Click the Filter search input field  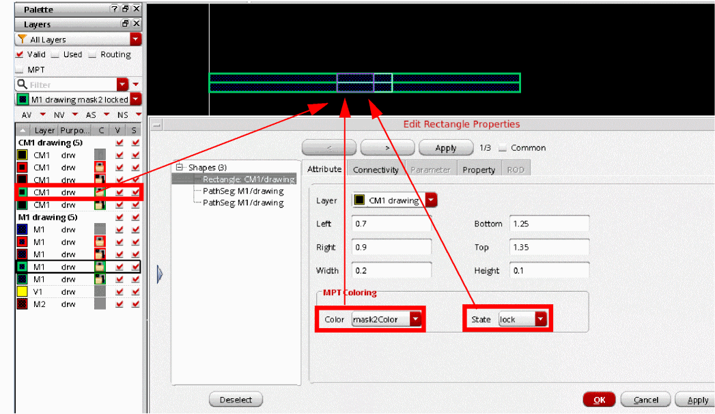point(72,85)
